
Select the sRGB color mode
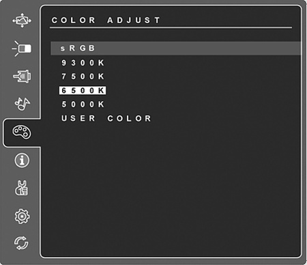point(78,48)
